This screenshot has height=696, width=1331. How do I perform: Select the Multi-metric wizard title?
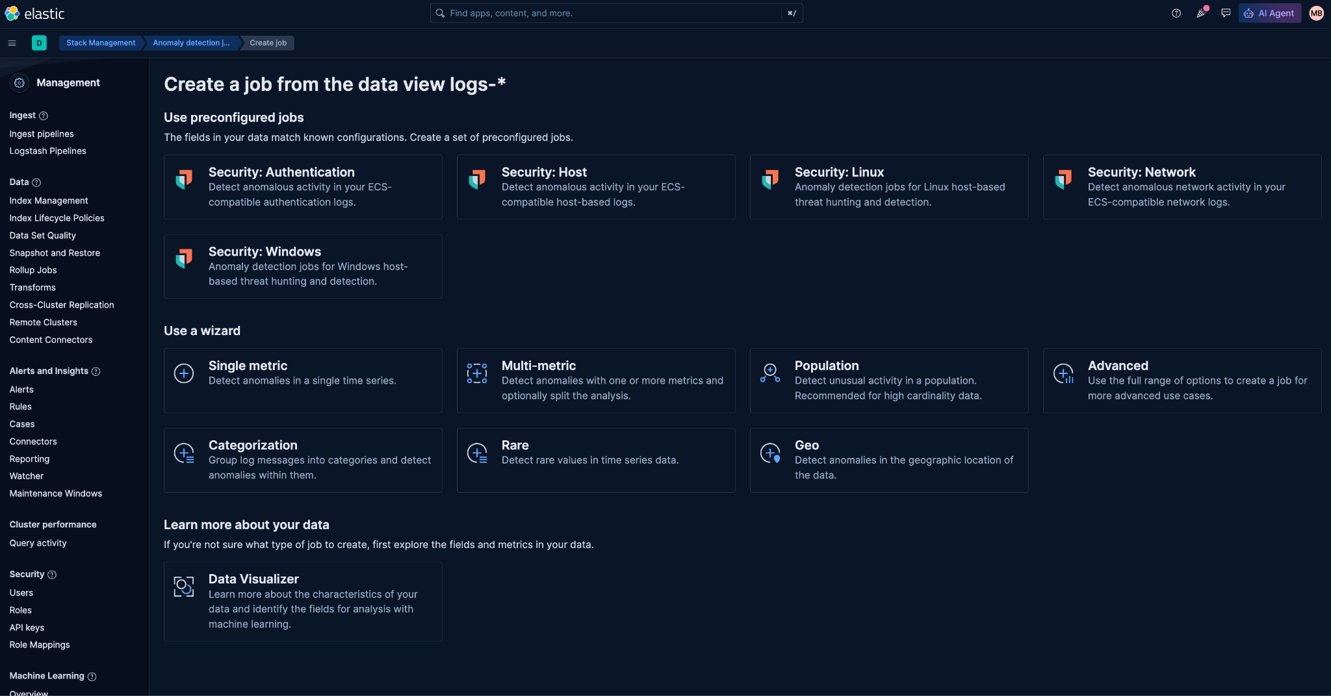539,366
